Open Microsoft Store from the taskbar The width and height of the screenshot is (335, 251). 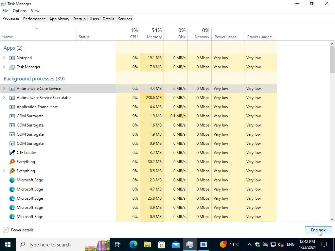[161, 244]
